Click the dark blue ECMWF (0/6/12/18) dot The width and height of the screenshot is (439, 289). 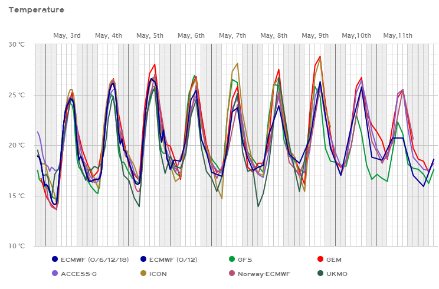[55, 259]
